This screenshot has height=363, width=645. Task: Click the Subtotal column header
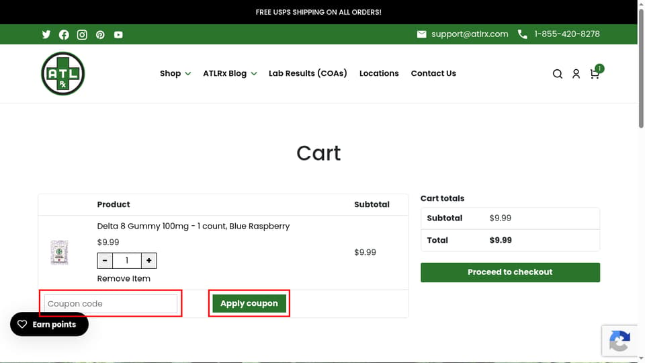(372, 204)
